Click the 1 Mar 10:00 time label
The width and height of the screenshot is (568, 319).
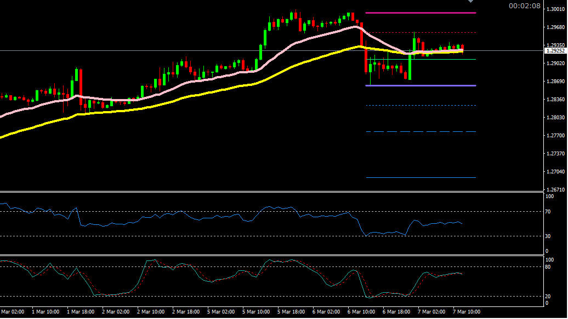tap(46, 312)
